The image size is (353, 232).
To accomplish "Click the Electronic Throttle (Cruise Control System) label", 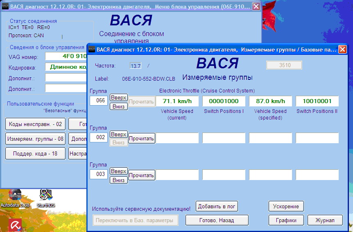I will pos(207,91).
